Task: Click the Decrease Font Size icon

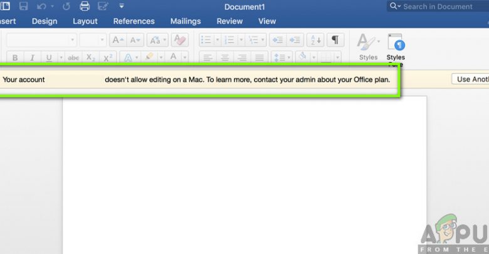Action: pos(135,40)
